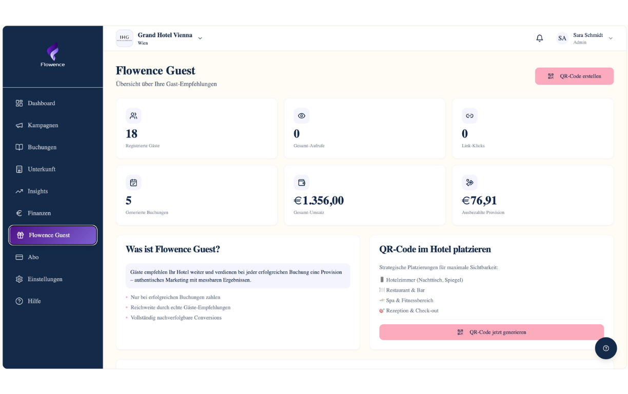Click 'Spa & Fitnessbereich' list item
This screenshot has width=628, height=394.
tap(406, 301)
